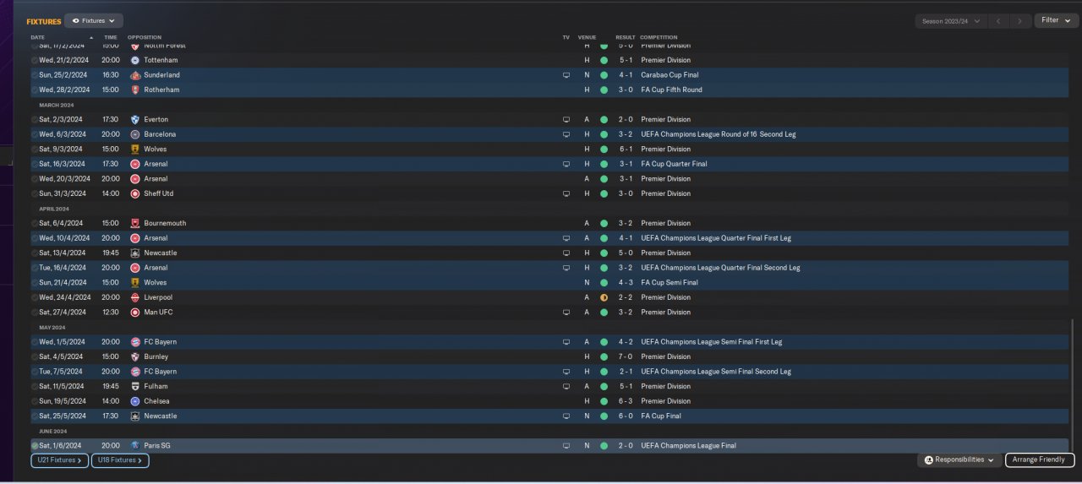Sort by the Venue column header
Viewport: 1082px width, 484px height.
(587, 37)
